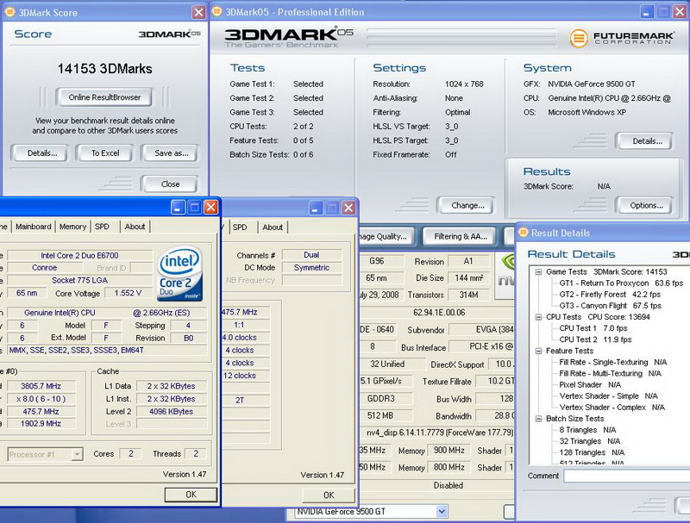Collapse the Batch Size Tests tree node
690x523 pixels.
(x=538, y=419)
